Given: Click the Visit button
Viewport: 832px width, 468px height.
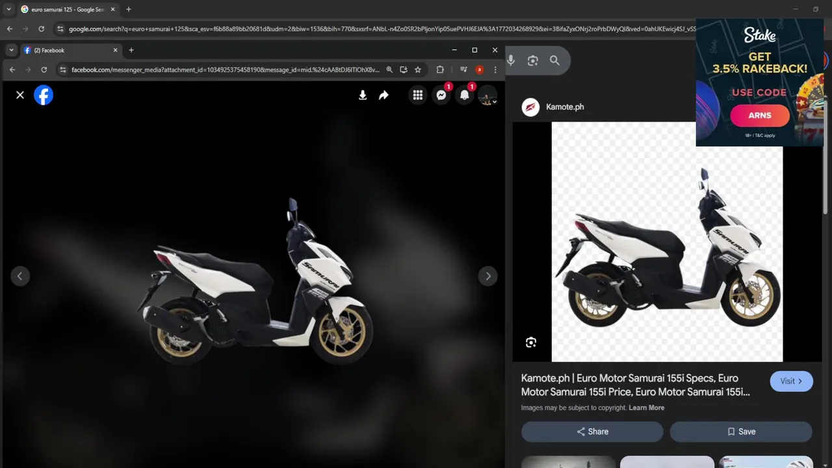Looking at the screenshot, I should click(x=791, y=382).
